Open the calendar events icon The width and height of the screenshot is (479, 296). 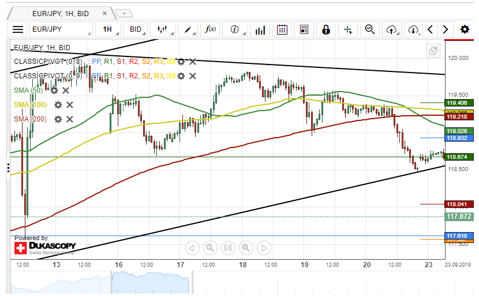pyautogui.click(x=282, y=29)
